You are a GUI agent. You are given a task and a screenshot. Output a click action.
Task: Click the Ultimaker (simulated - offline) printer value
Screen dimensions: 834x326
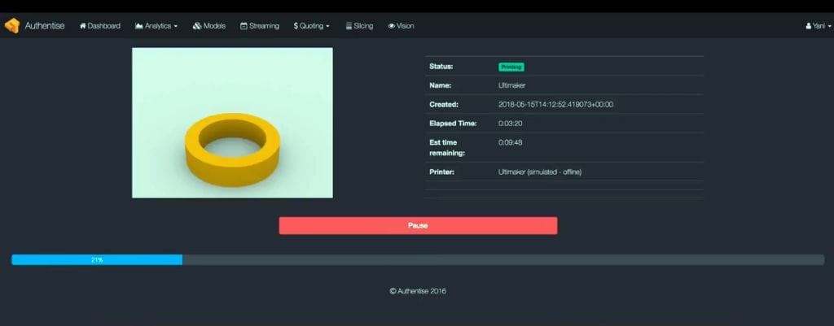(x=539, y=172)
